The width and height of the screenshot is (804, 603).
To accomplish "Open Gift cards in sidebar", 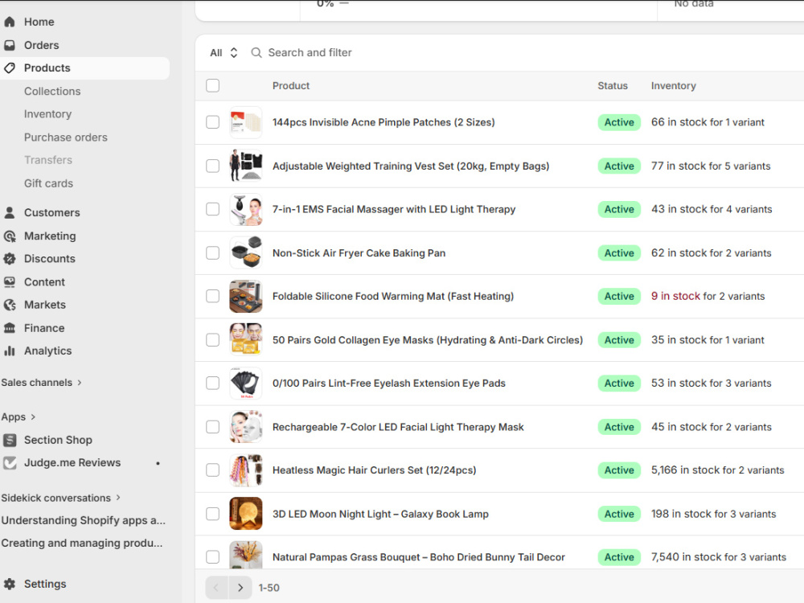I will 49,183.
